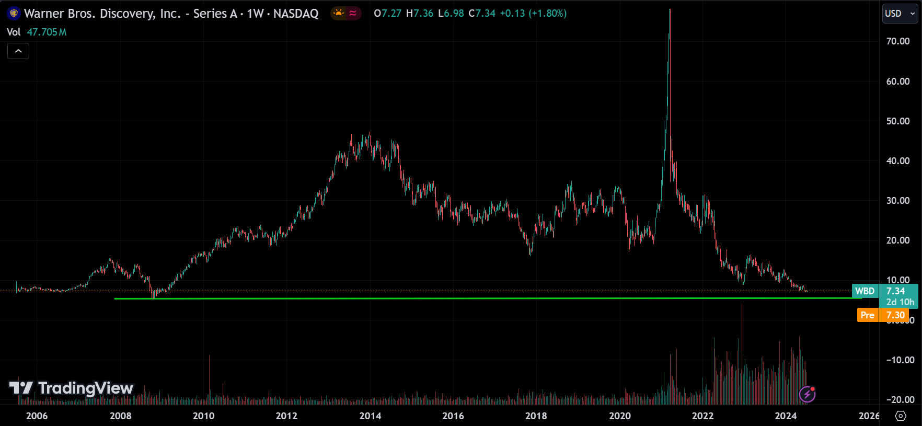Click the 2018 time axis label
Screen dimensions: 922x426
point(536,416)
